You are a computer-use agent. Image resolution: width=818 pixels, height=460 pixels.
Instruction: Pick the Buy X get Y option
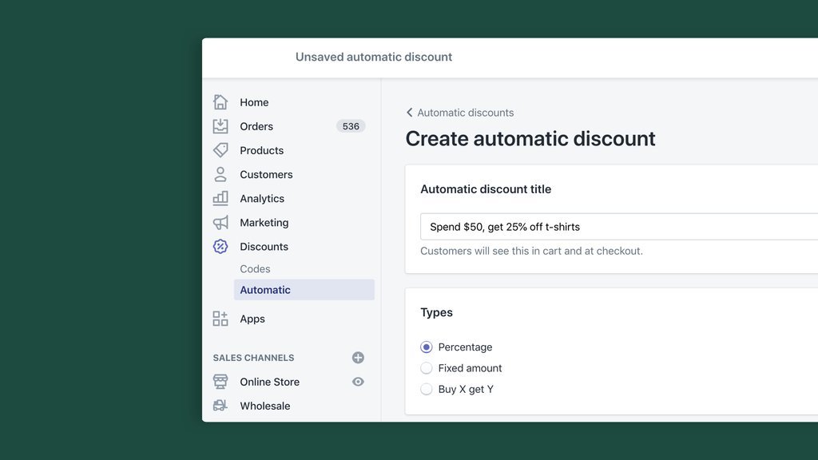click(427, 390)
